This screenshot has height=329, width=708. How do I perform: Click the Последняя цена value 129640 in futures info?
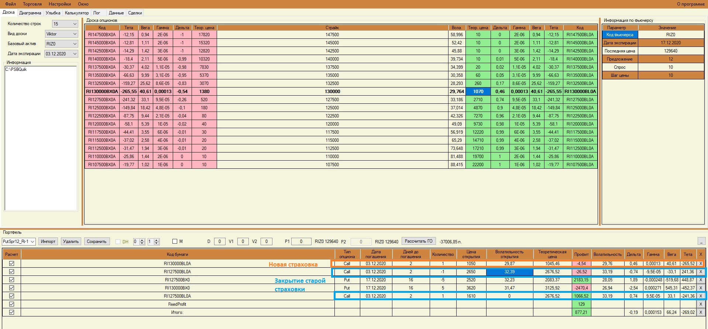(x=671, y=51)
